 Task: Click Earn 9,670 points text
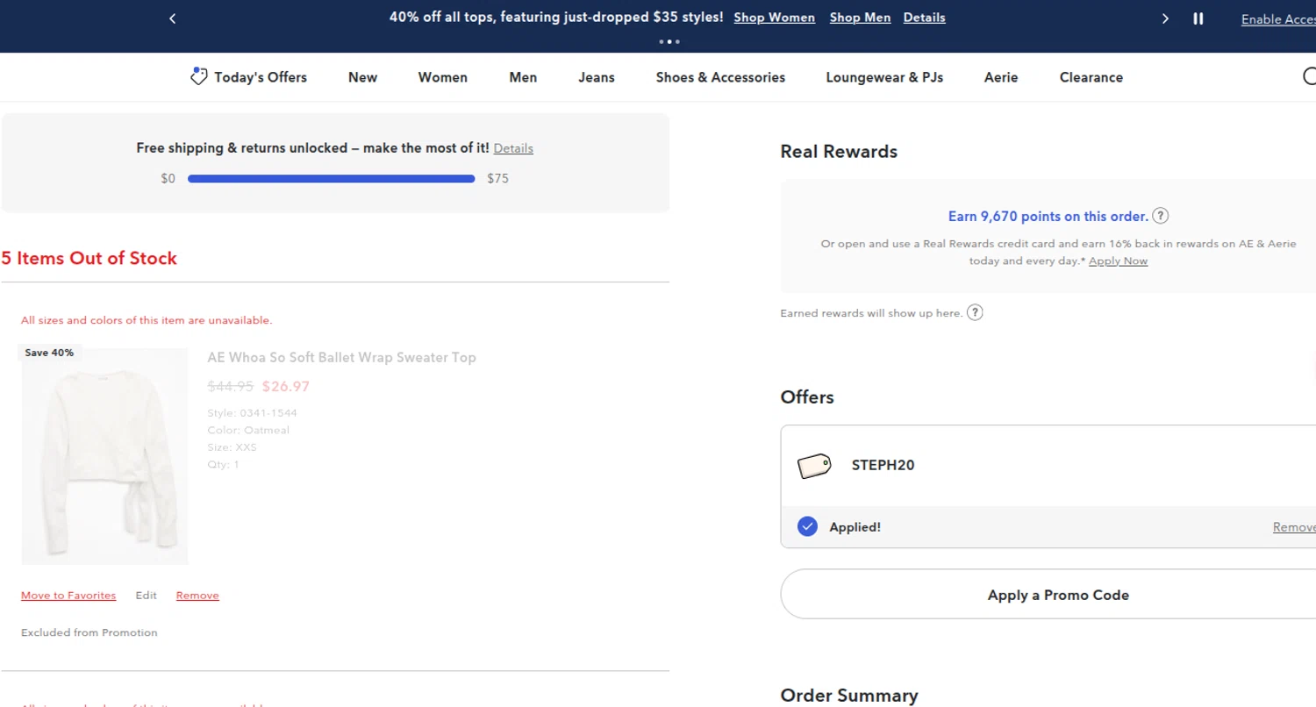tap(1048, 216)
